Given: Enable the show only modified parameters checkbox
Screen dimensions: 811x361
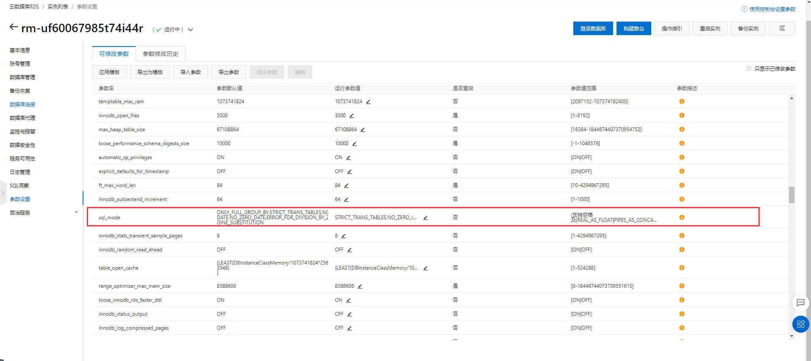Looking at the screenshot, I should pos(749,69).
